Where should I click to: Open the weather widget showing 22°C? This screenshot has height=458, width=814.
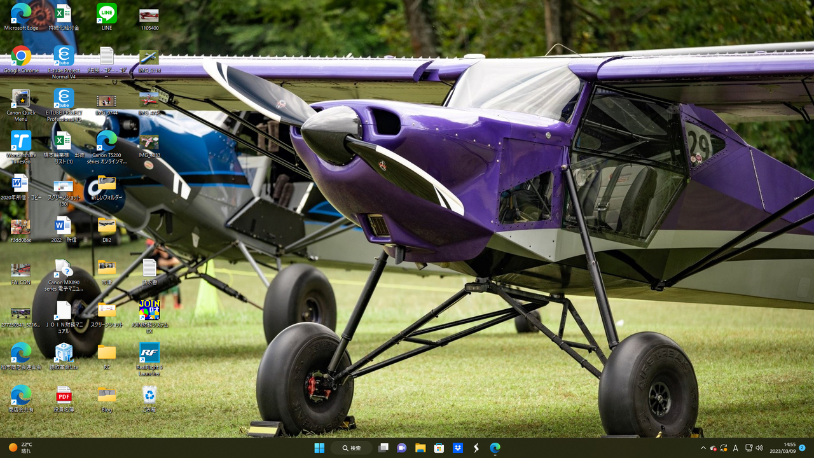coord(21,448)
